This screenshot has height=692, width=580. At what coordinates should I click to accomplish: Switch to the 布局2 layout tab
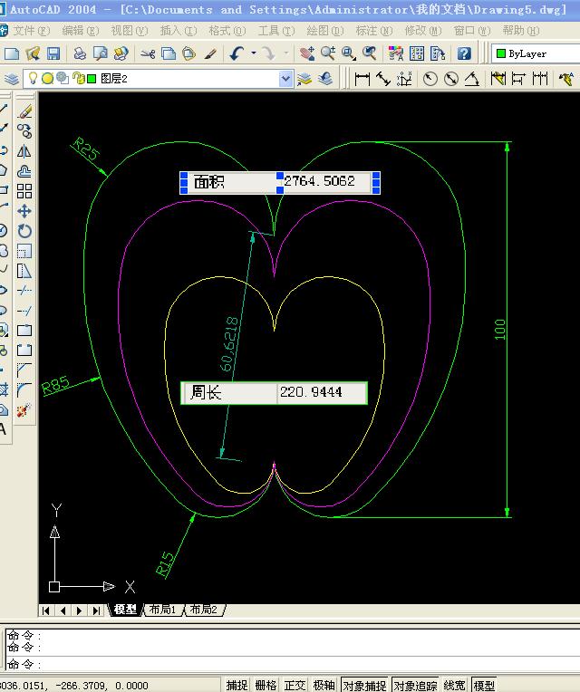click(204, 610)
